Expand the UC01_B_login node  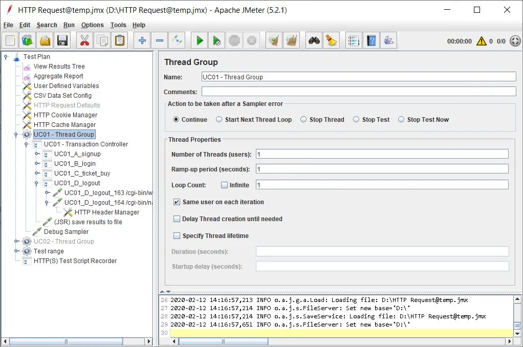(36, 163)
